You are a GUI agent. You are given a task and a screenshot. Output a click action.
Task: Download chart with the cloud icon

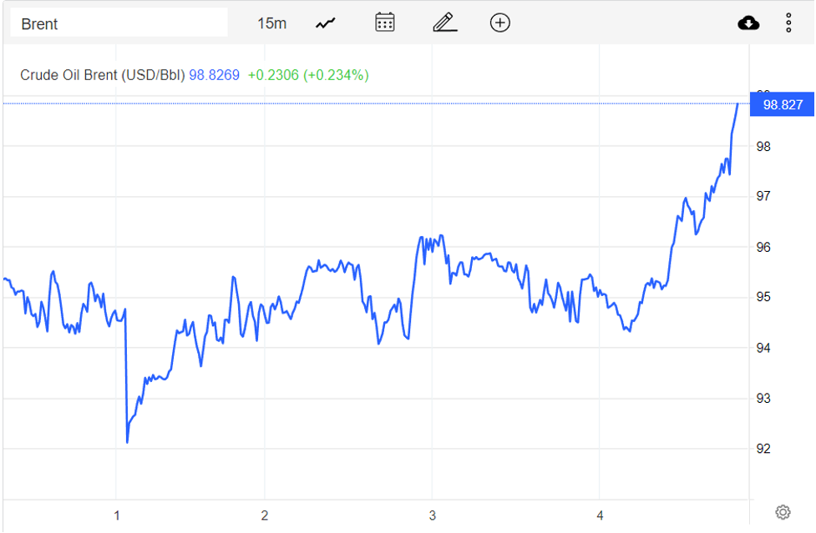pos(748,23)
